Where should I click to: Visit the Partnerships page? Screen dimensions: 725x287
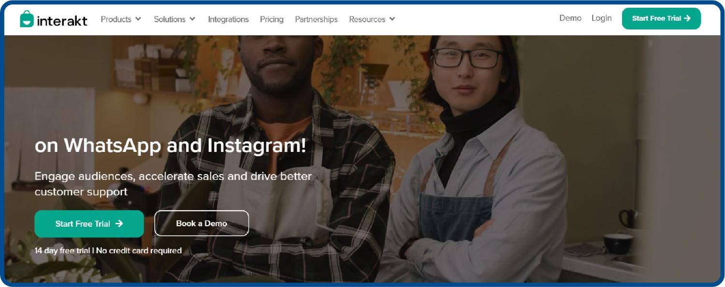316,19
